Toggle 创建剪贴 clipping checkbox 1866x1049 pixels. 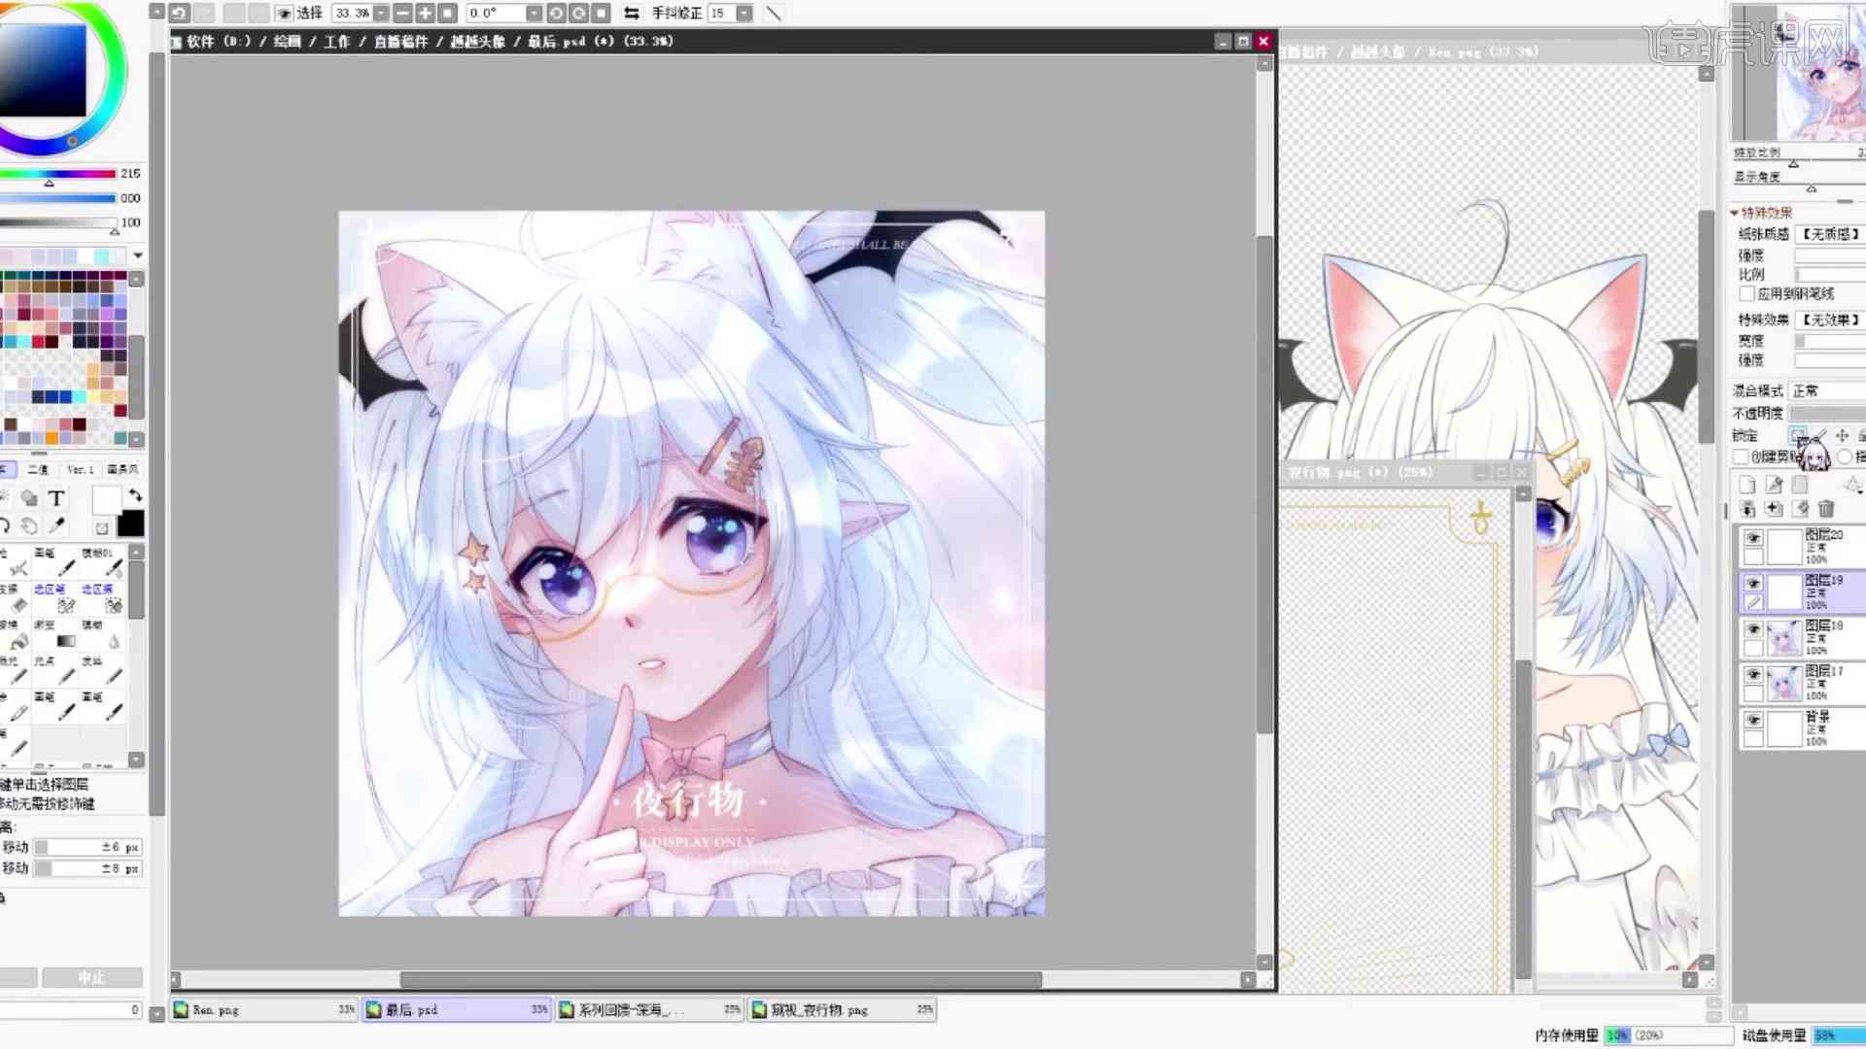coord(1741,457)
